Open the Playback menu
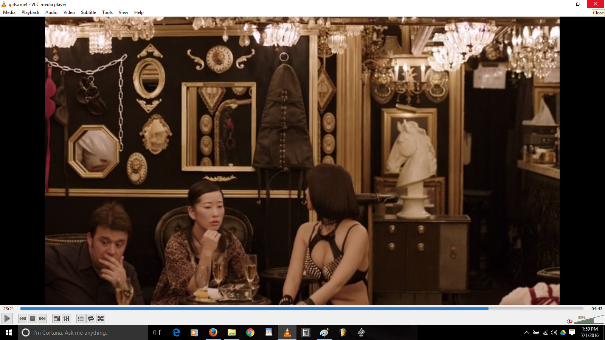Viewport: 605px width, 340px height. [x=30, y=12]
